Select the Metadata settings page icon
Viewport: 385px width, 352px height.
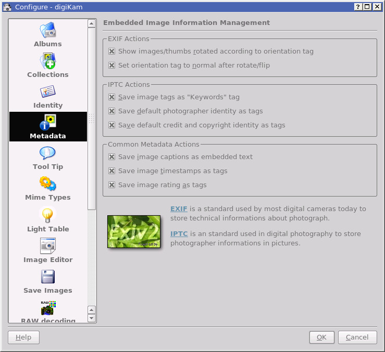(48, 122)
